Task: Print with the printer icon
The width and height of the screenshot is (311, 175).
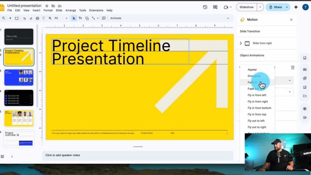Action: coord(37,18)
